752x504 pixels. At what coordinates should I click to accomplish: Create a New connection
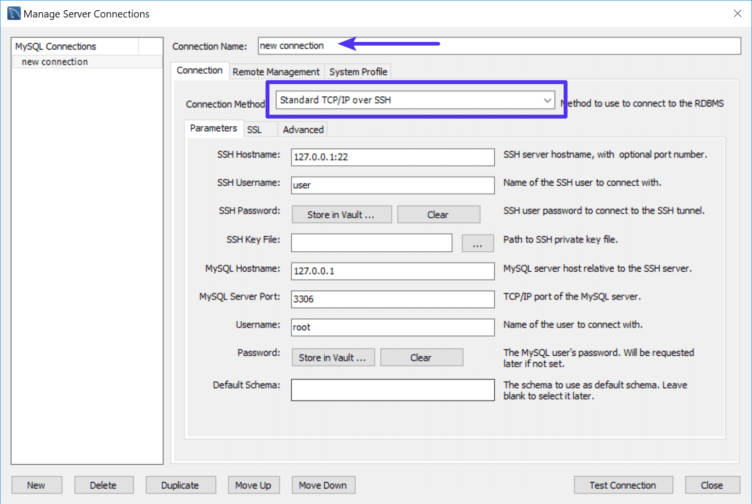coord(36,485)
